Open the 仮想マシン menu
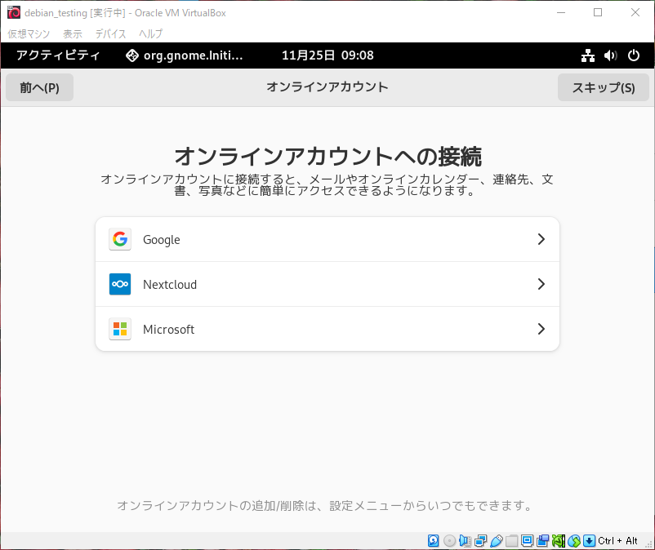 [29, 33]
